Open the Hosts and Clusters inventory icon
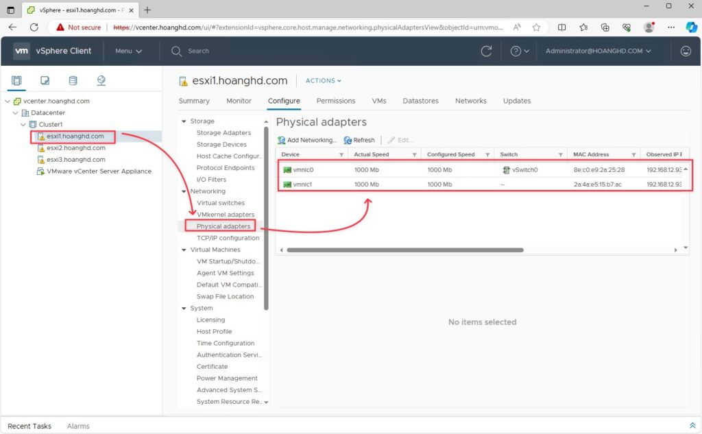This screenshot has width=702, height=434. pos(16,81)
